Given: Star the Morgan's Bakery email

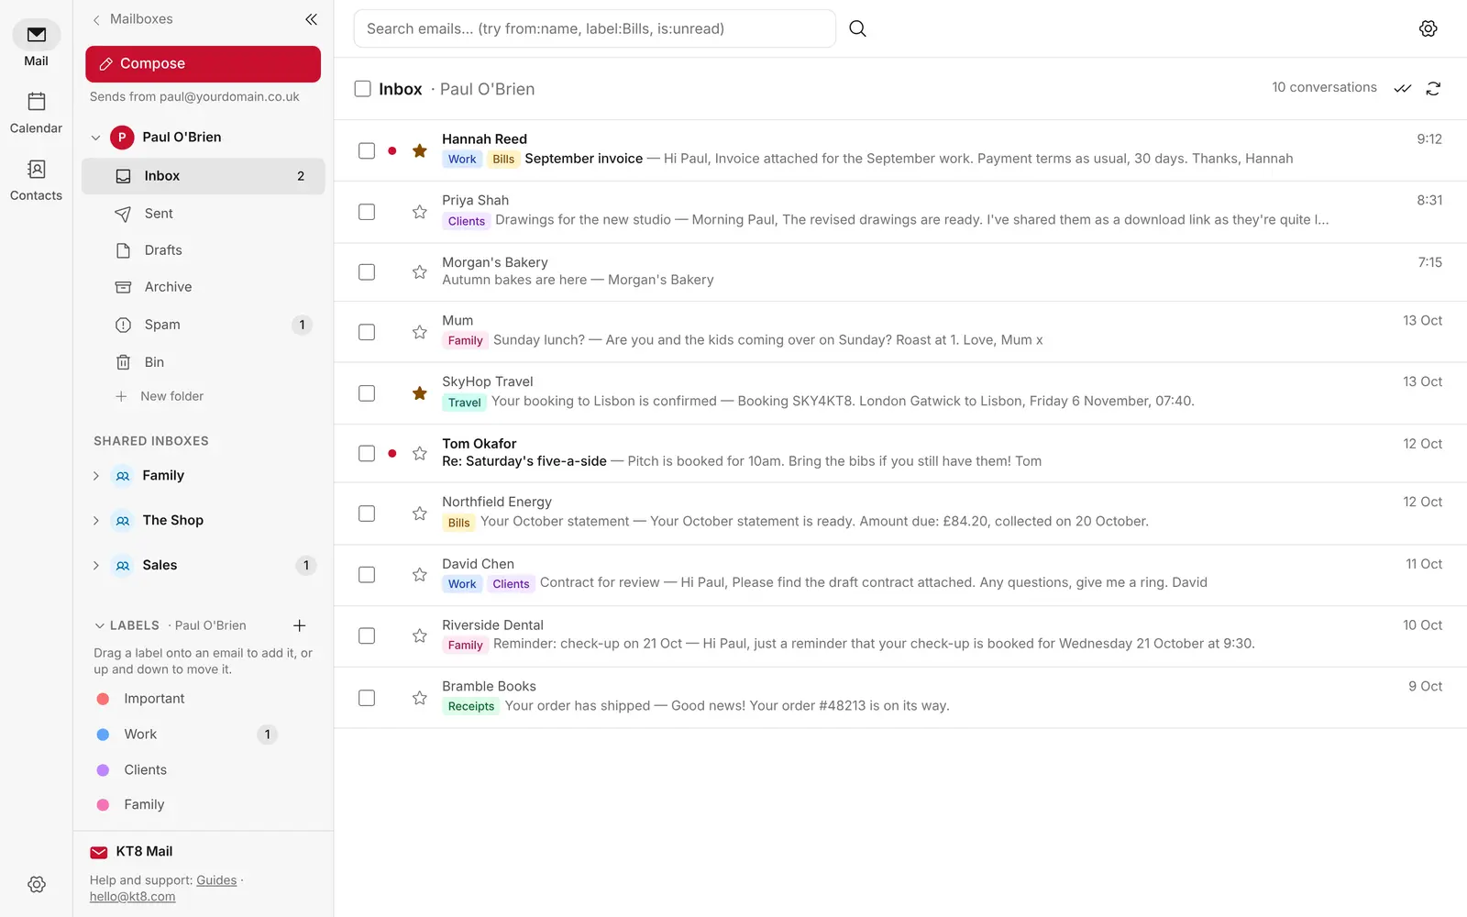Looking at the screenshot, I should [419, 272].
